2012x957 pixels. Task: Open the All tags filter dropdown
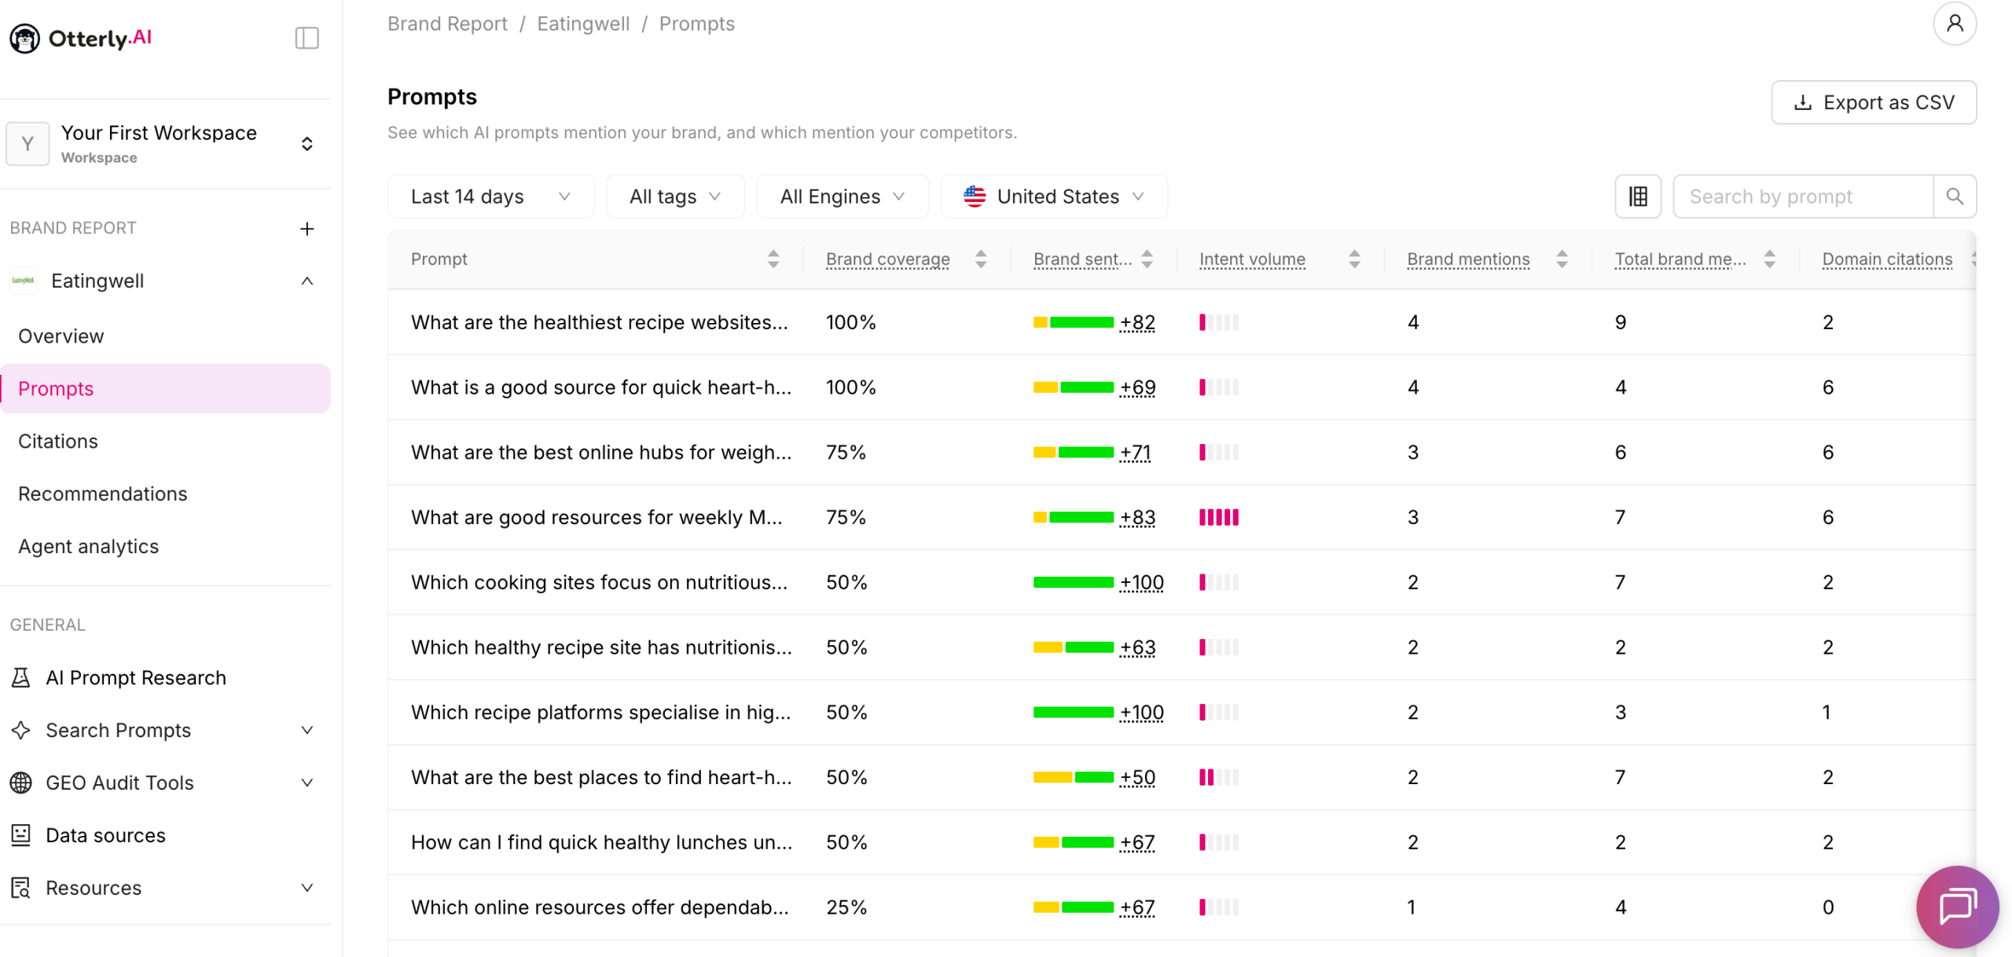click(675, 196)
